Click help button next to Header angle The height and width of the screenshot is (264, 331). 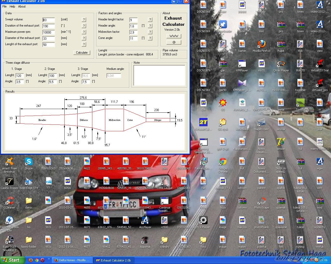coord(150,26)
